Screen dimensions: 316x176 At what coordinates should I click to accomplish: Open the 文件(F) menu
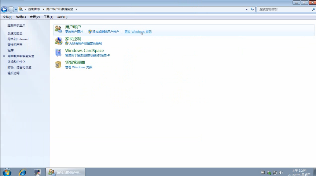[7, 17]
